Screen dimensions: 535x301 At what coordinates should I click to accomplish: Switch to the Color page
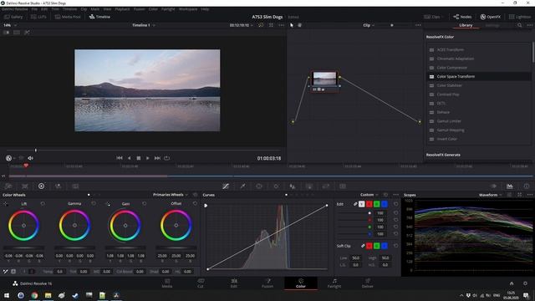301,283
